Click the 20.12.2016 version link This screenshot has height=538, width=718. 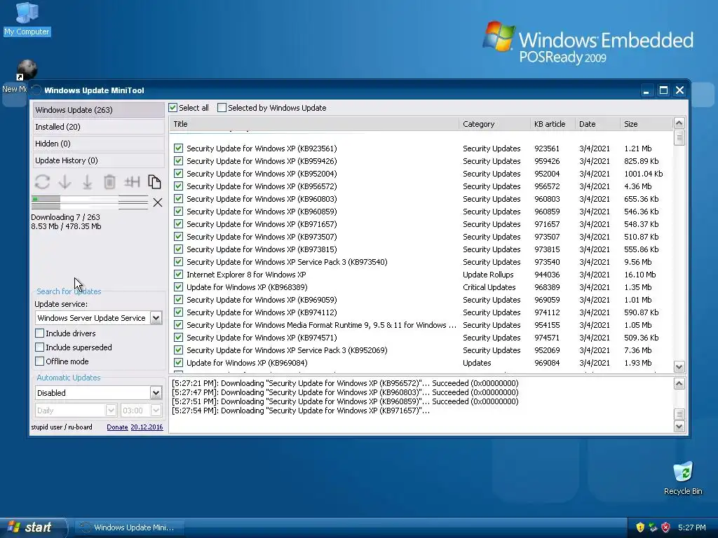147,427
